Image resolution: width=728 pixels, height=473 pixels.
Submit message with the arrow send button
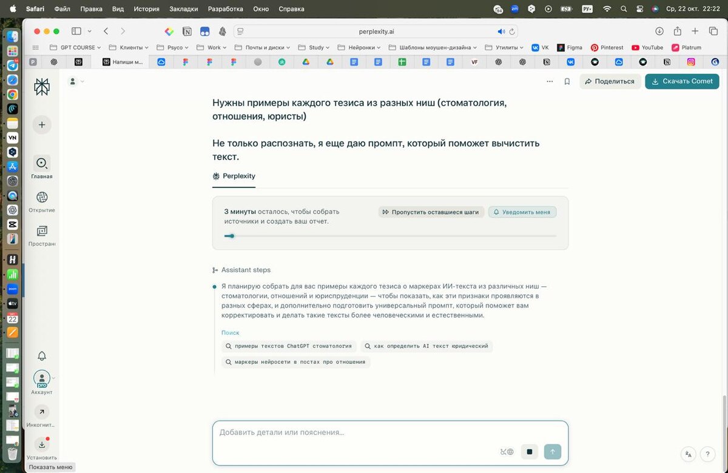pyautogui.click(x=553, y=452)
